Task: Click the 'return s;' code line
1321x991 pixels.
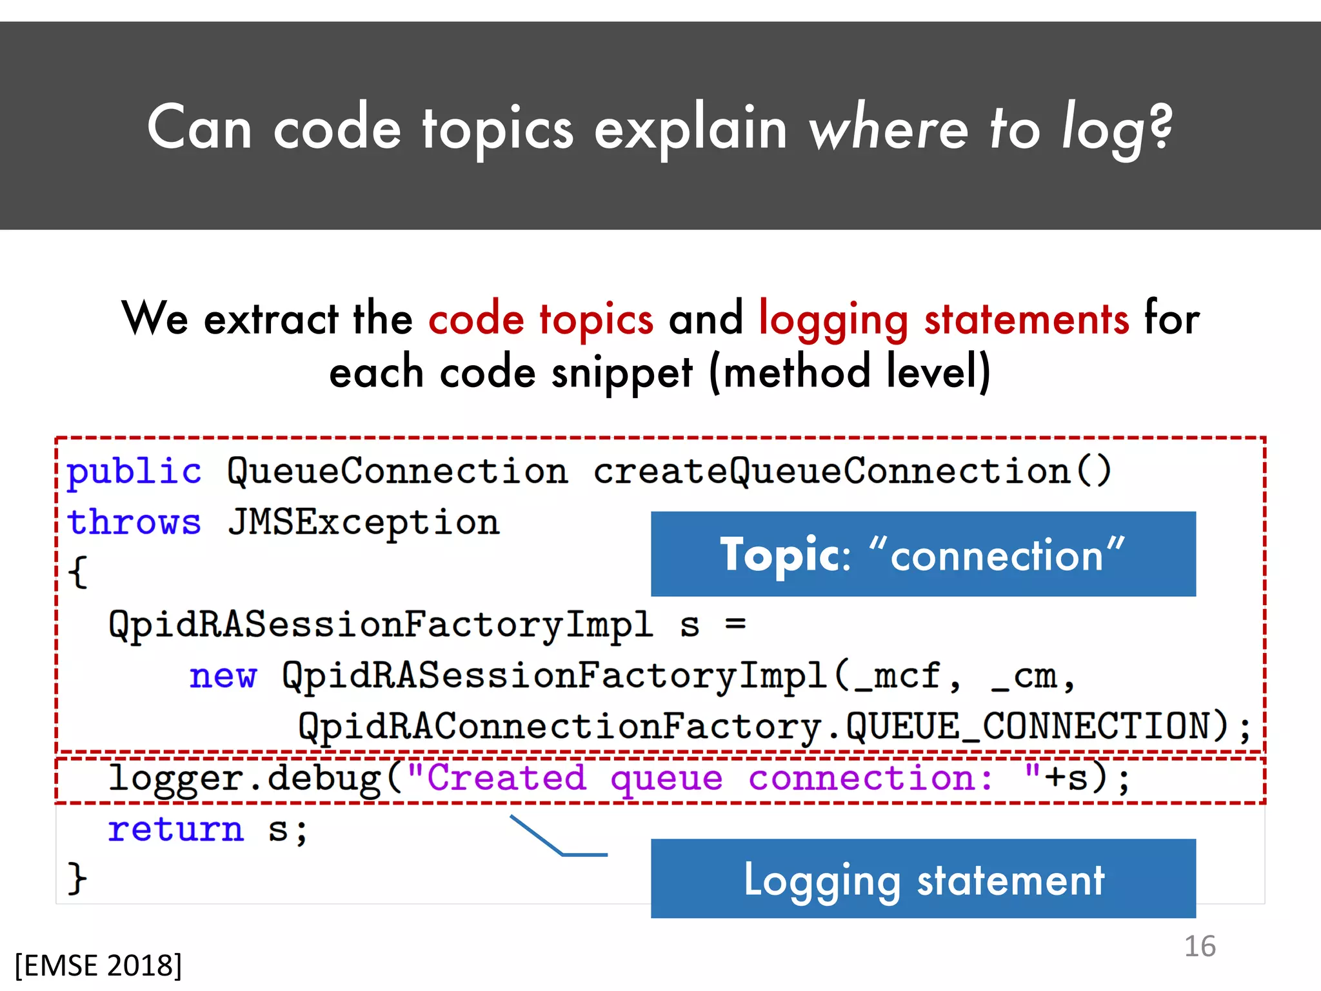Action: [x=208, y=830]
